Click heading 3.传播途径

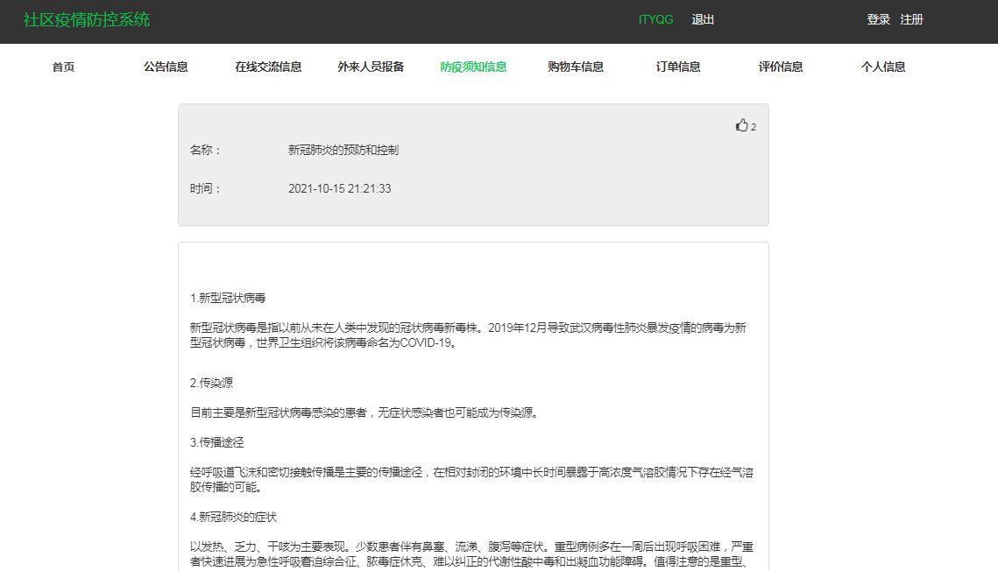(217, 442)
